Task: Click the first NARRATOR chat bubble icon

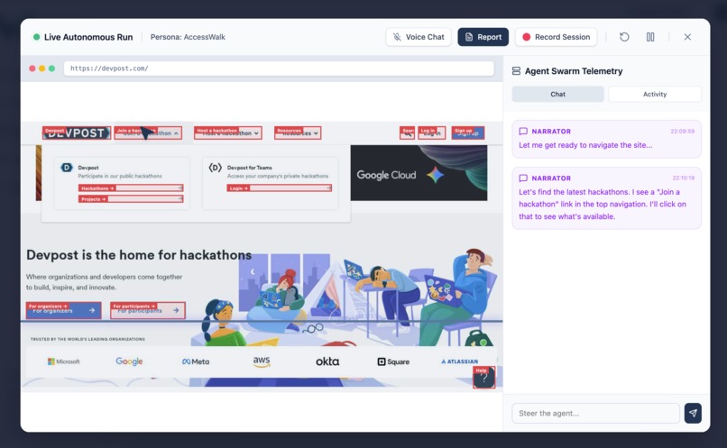Action: coord(523,131)
